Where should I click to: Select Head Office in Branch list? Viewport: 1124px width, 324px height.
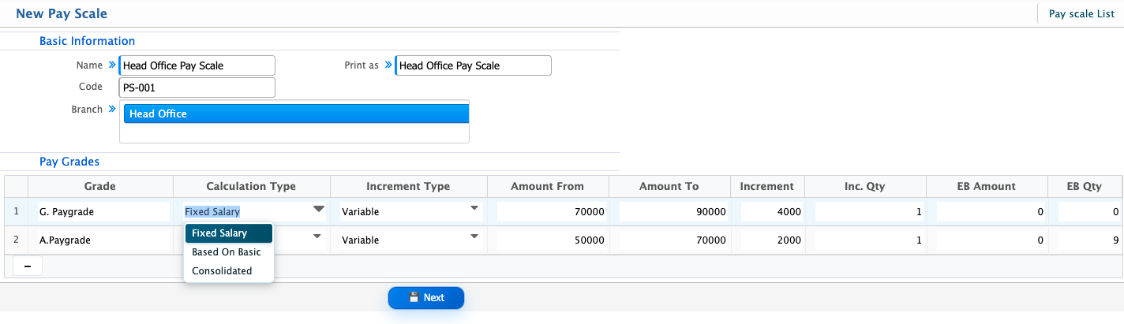click(x=296, y=114)
